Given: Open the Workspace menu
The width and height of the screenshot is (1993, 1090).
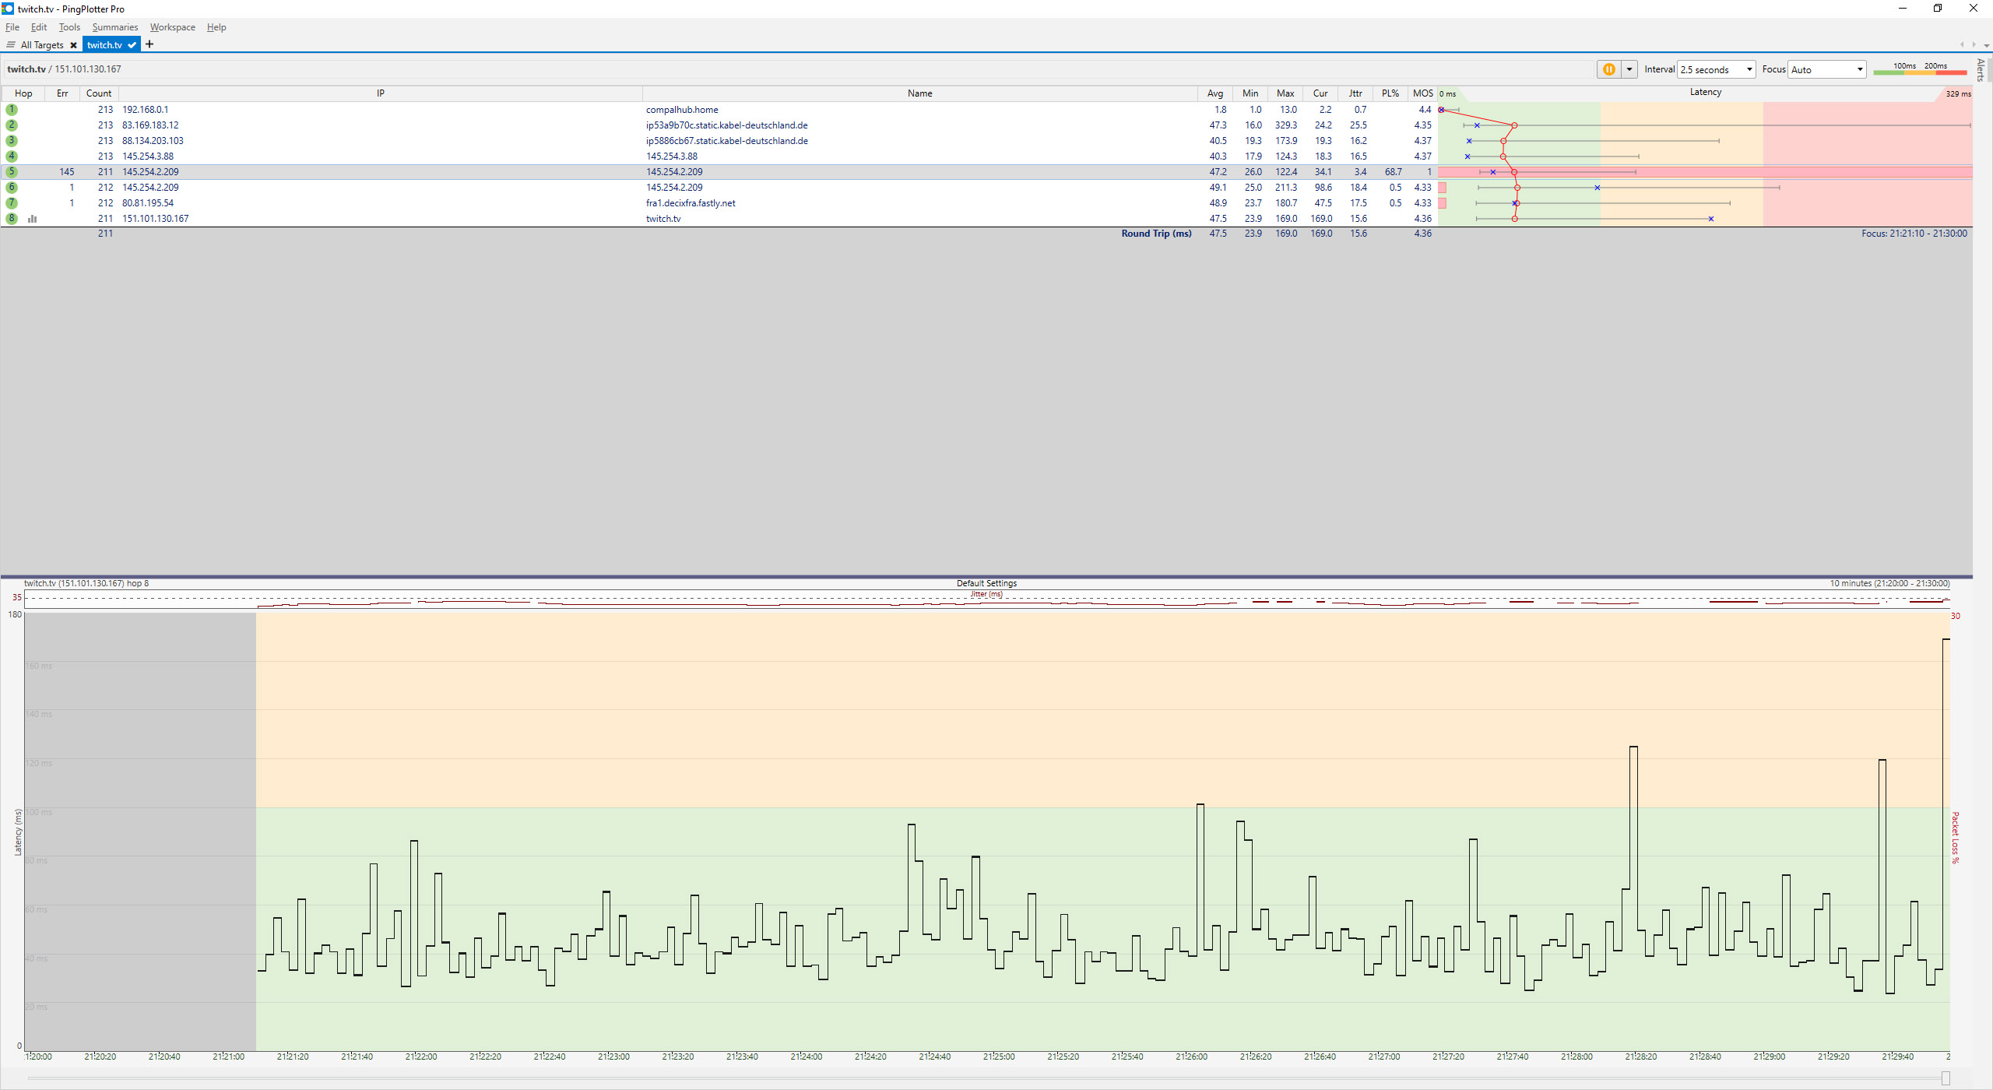Looking at the screenshot, I should (x=172, y=27).
